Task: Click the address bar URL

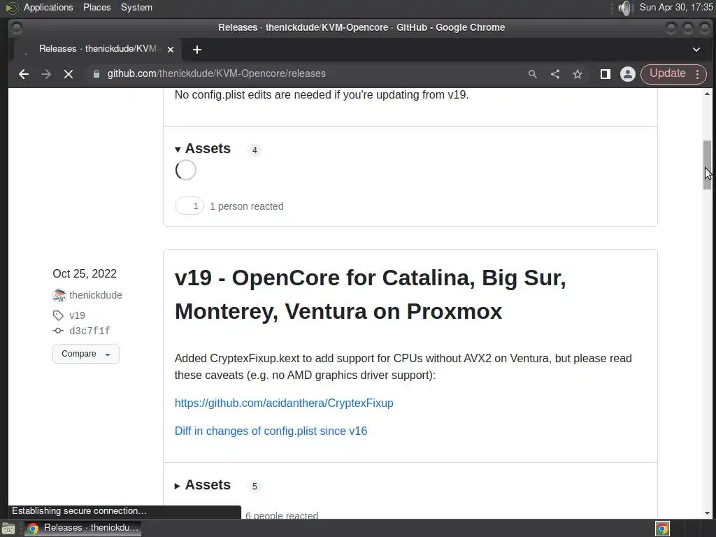Action: 217,73
